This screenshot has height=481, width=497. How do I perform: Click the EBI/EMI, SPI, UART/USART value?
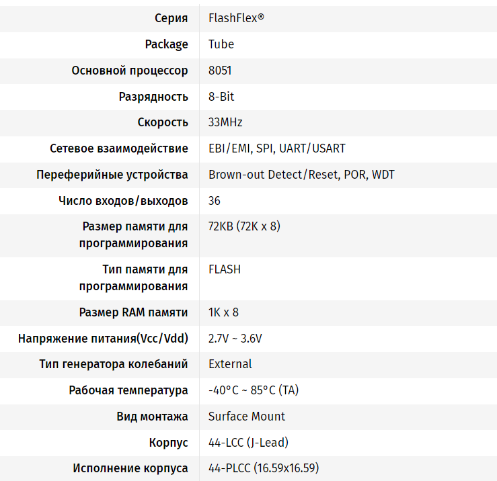pos(277,148)
